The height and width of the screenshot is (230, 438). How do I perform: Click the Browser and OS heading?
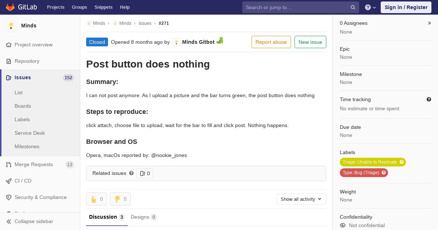click(x=112, y=142)
